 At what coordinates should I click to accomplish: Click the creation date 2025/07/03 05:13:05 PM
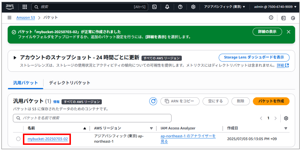252,139
